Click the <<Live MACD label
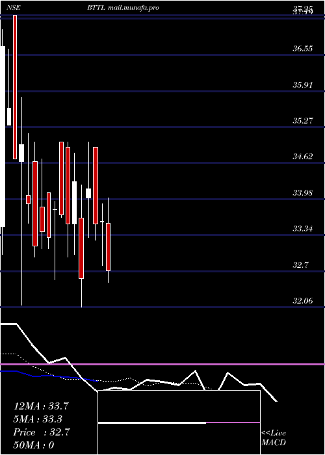Screen dimensions: 325x455 point(274,438)
